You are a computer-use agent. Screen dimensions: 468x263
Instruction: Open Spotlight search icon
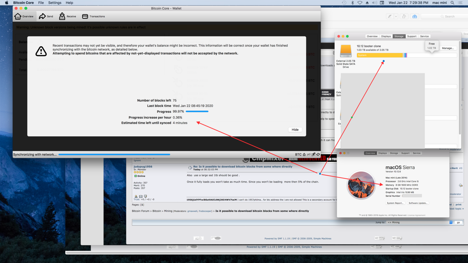point(452,3)
